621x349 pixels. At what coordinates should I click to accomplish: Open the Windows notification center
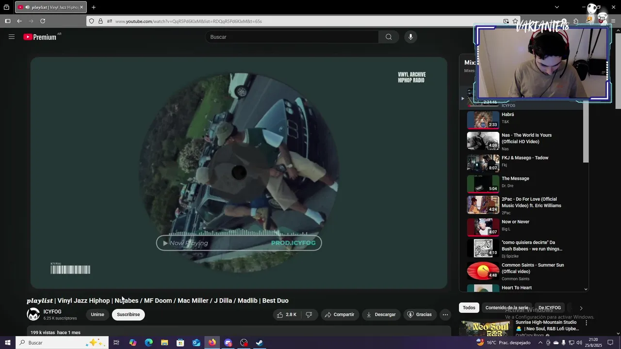pyautogui.click(x=611, y=343)
